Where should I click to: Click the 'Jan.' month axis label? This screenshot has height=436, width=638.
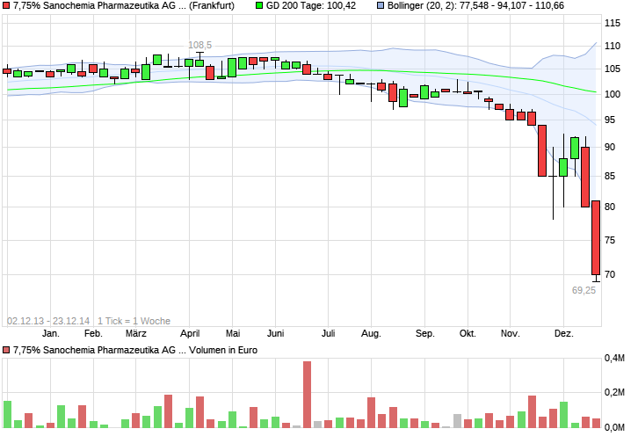pos(51,334)
